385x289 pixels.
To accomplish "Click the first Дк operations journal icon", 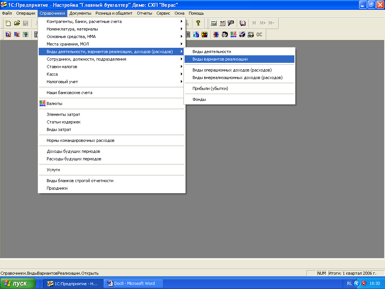I will pyautogui.click(x=8, y=34).
